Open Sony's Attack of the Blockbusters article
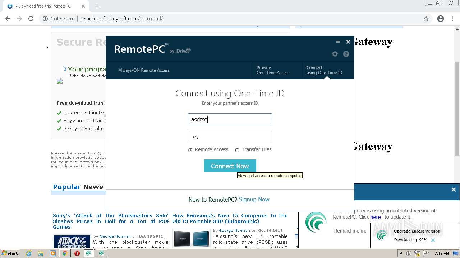The image size is (460, 258). tap(111, 221)
